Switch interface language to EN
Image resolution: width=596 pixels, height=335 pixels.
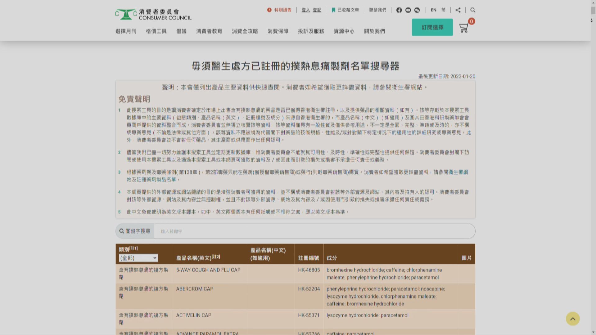(433, 10)
